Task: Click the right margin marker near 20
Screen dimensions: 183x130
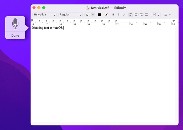Action: click(x=174, y=21)
